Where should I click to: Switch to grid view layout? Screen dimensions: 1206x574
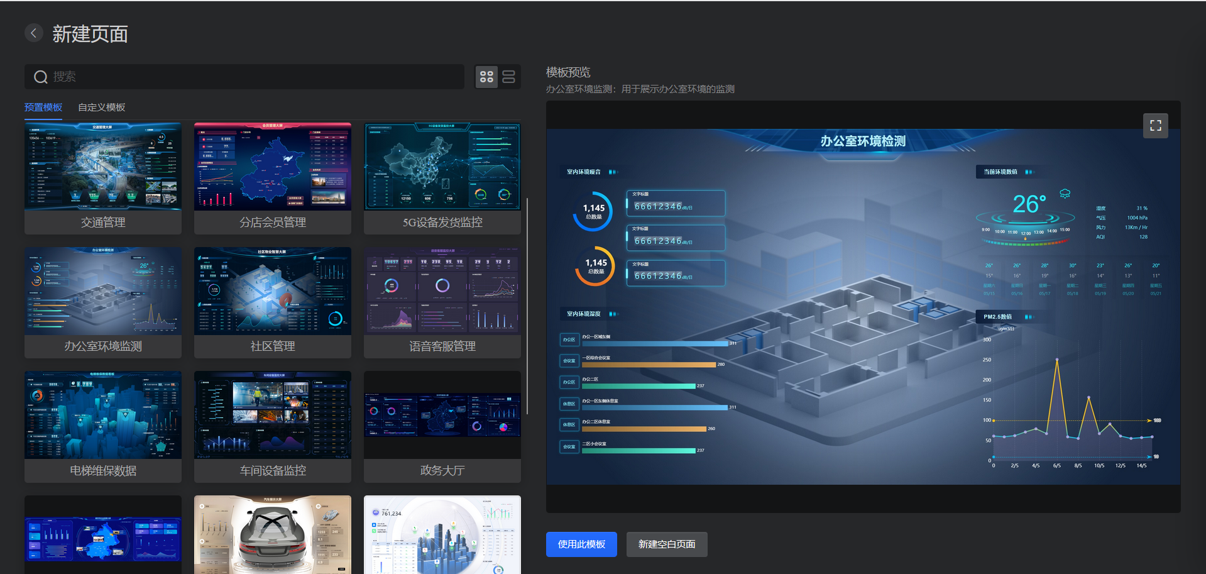point(486,76)
